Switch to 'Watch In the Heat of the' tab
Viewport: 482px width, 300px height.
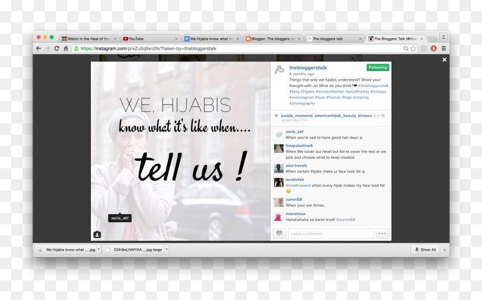click(88, 39)
